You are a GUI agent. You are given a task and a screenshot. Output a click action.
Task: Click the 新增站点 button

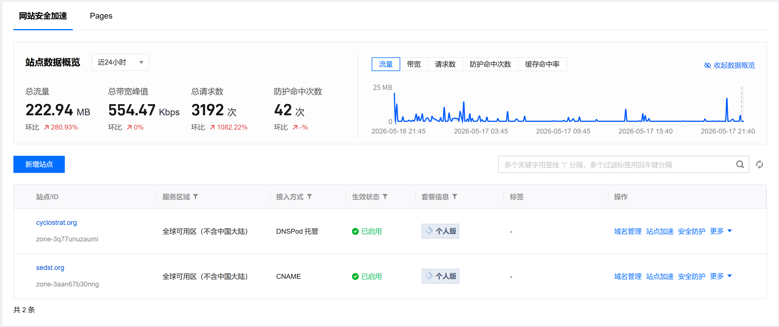(x=39, y=164)
